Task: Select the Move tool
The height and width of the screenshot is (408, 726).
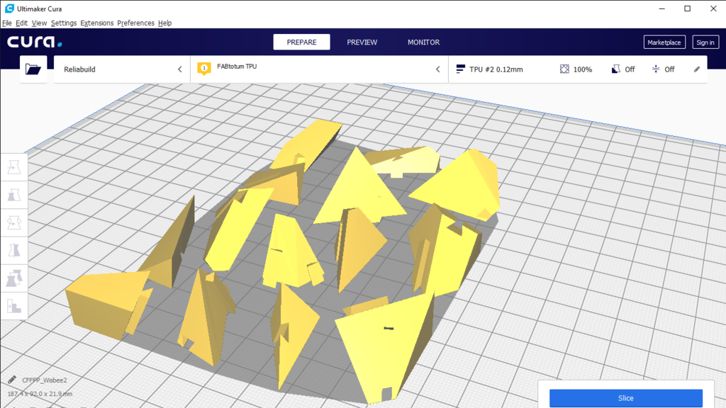Action: click(14, 166)
